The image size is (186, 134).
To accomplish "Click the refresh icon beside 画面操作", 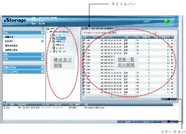I will pyautogui.click(x=42, y=41).
